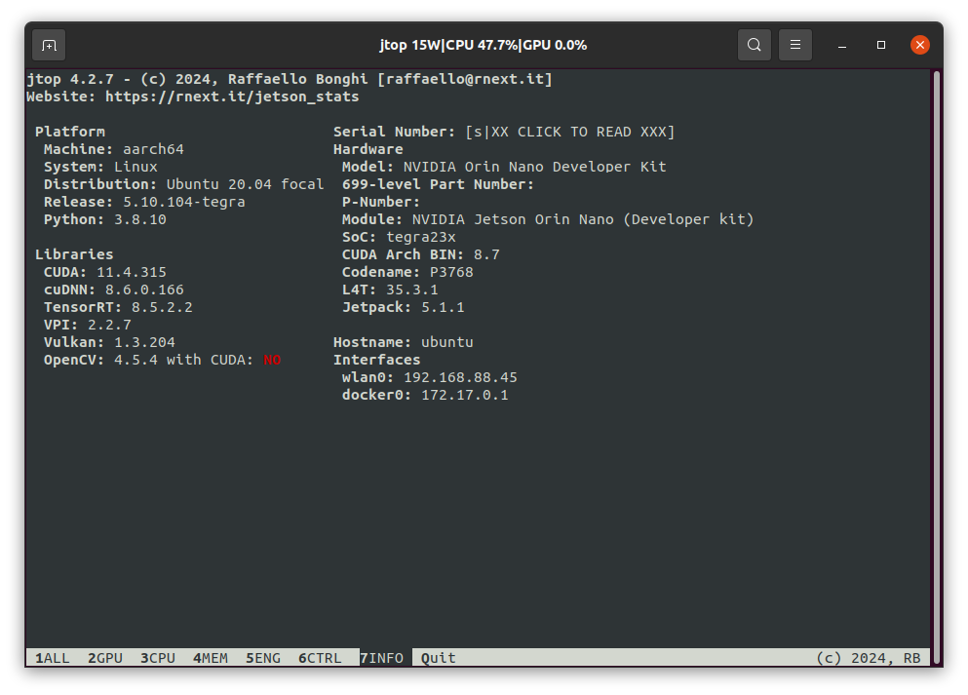This screenshot has width=968, height=695.
Task: Click Quit in bottom bar
Action: coord(439,658)
